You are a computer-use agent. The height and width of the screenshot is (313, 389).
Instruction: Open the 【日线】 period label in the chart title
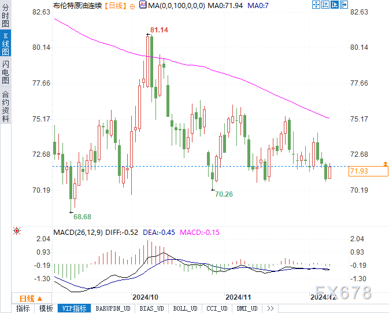(x=116, y=5)
